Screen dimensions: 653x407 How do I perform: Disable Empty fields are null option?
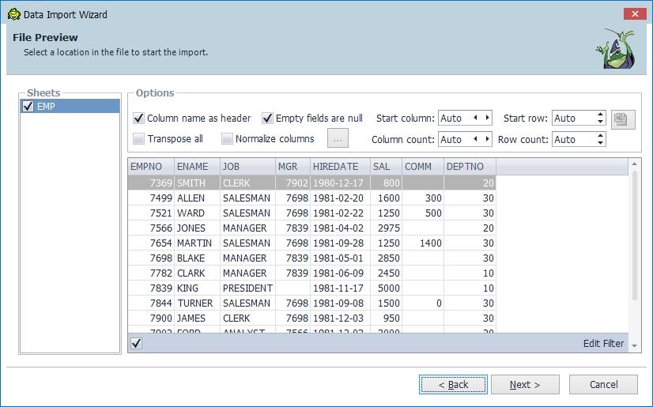point(267,119)
